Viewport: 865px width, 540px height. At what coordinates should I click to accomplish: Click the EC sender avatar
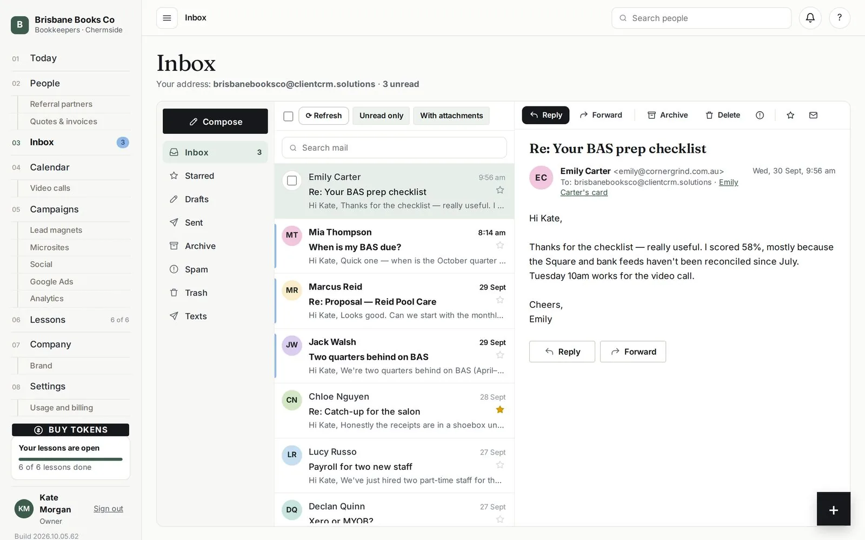point(541,178)
